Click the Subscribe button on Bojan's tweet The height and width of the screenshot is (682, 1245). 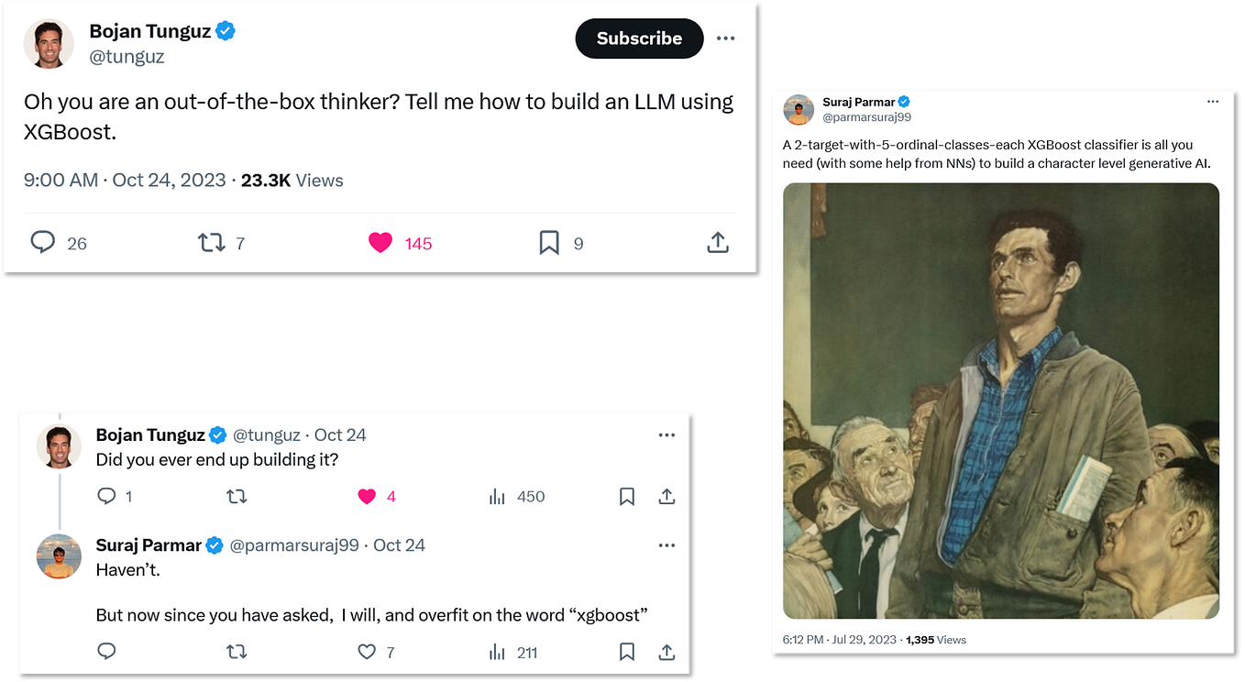click(x=639, y=38)
